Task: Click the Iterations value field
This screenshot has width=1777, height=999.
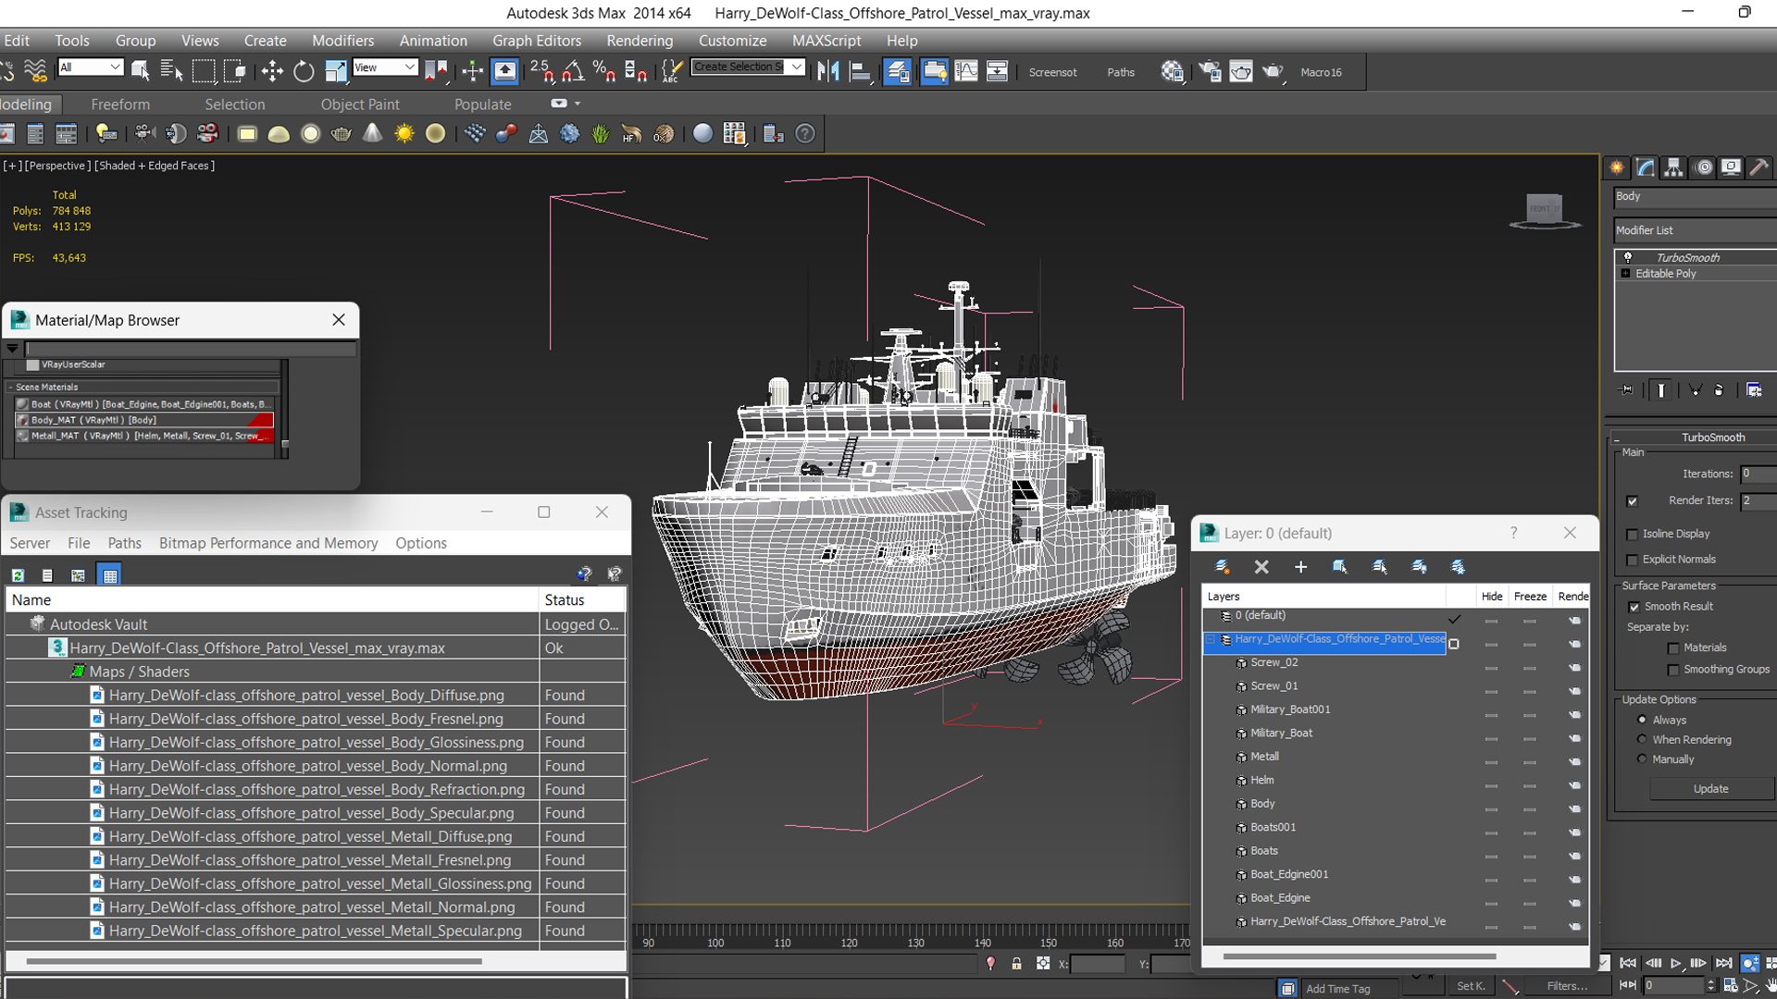Action: click(x=1758, y=474)
